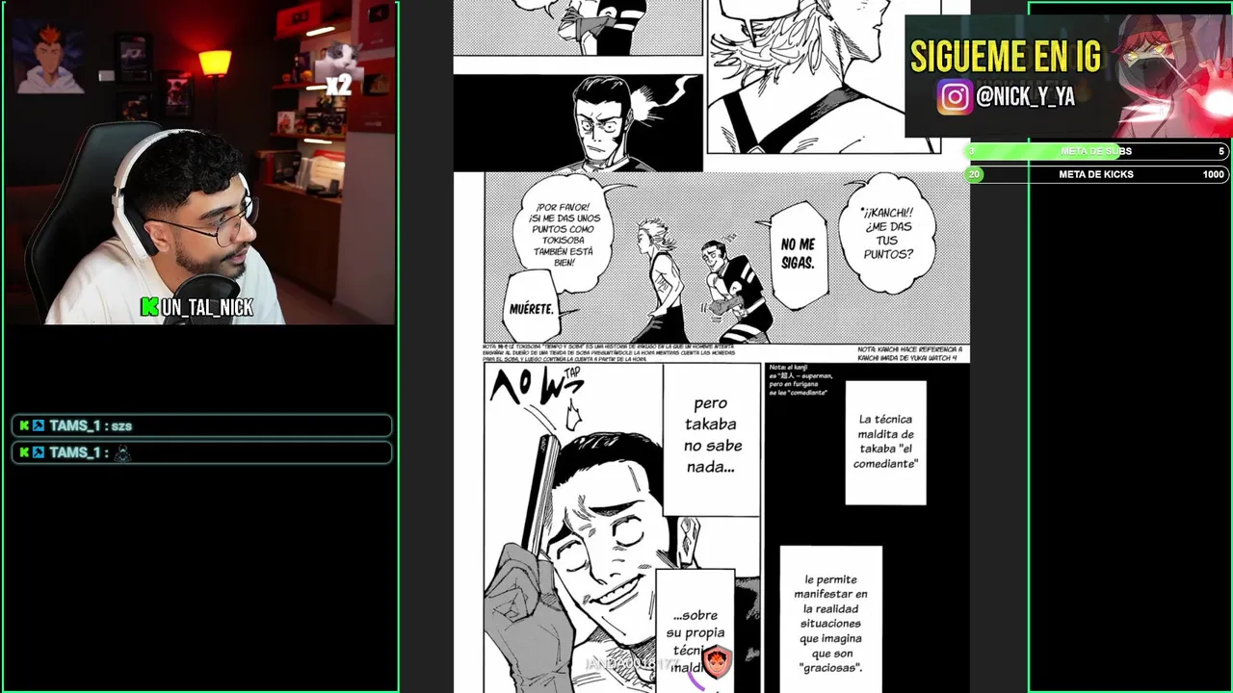Viewport: 1233px width, 693px height.
Task: Click the Kanchi Yukai Watch translator note
Action: 909,353
